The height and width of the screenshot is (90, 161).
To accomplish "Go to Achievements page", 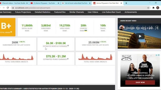I will [131, 12].
